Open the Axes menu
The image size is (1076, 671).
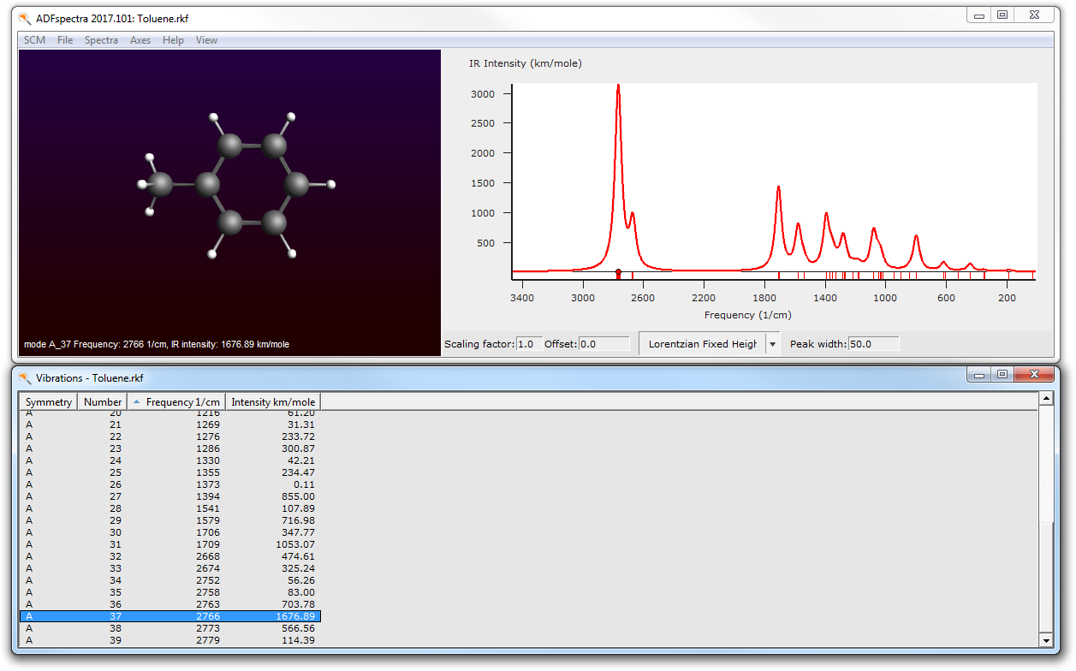pos(140,40)
